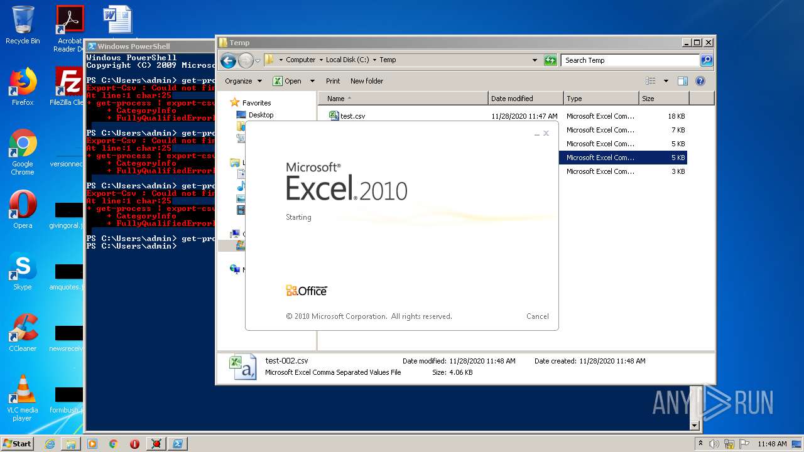
Task: Launch CCleaner desktop icon
Action: click(x=23, y=333)
